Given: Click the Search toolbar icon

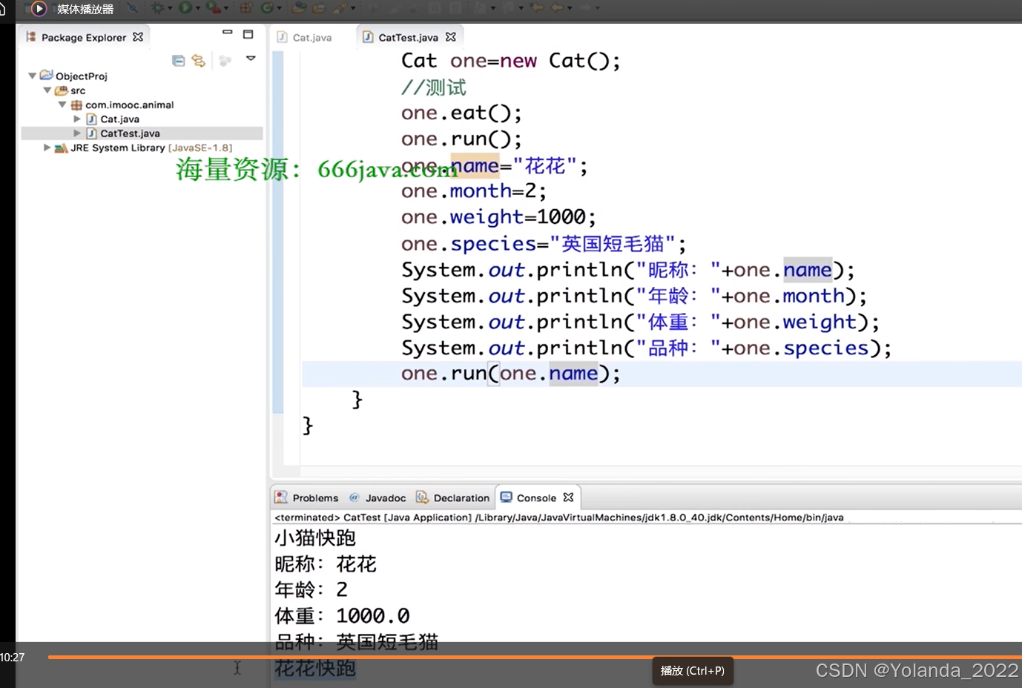Looking at the screenshot, I should click(x=340, y=7).
